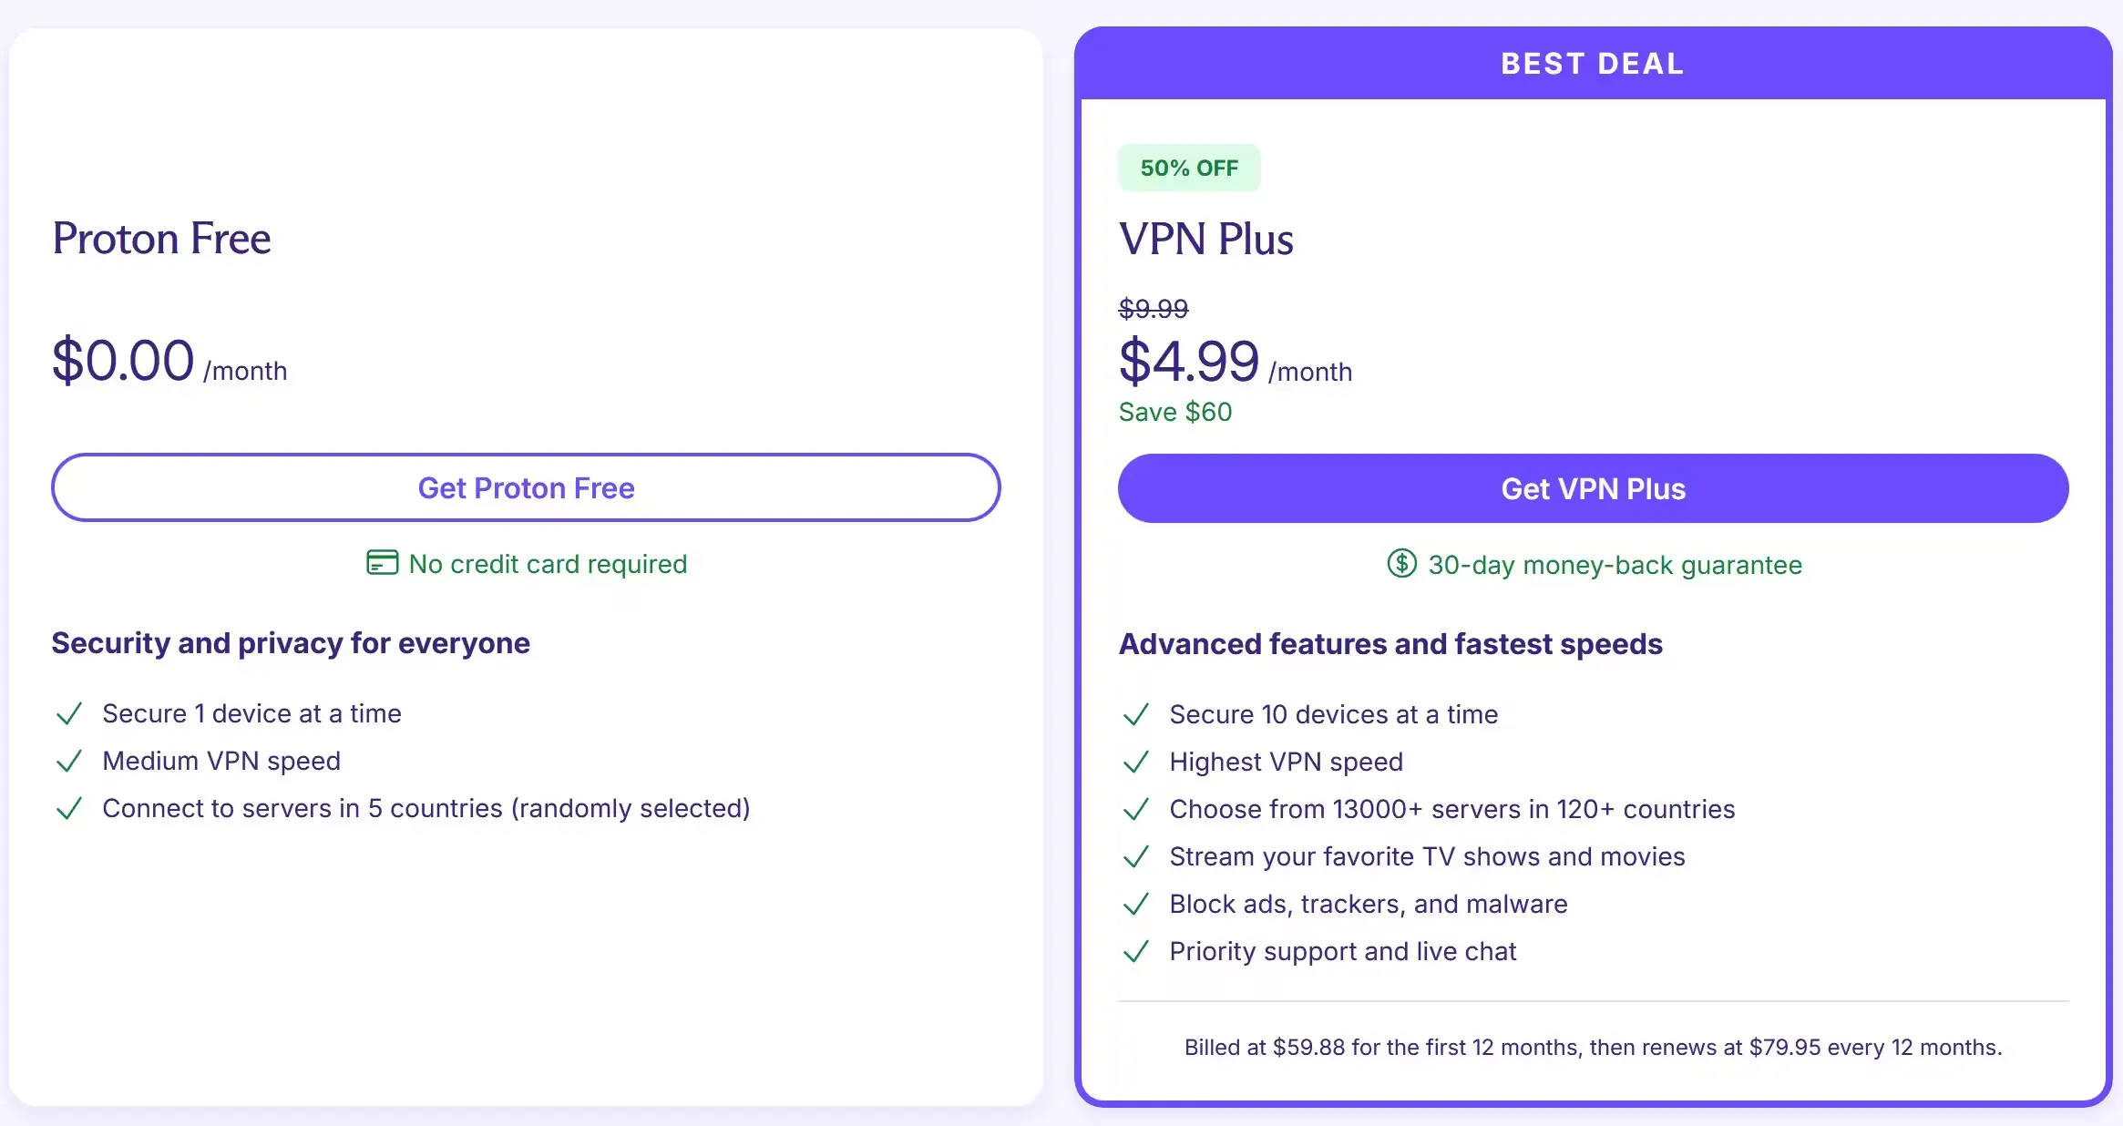Screen dimensions: 2123x1126
Task: Click the "BEST DEAL" purple banner
Action: click(1592, 64)
